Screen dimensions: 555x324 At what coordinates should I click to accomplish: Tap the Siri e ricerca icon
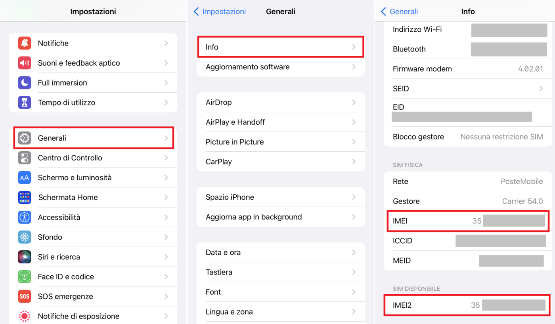click(x=25, y=257)
